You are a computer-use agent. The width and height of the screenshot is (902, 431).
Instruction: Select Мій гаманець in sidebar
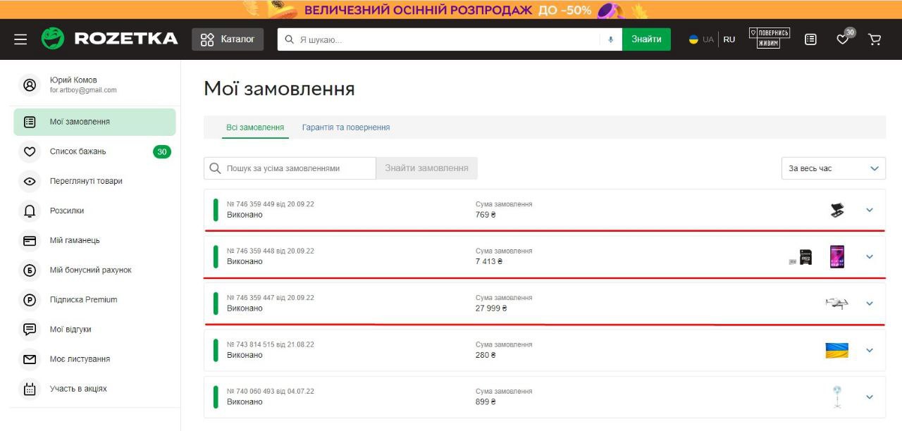coord(75,240)
